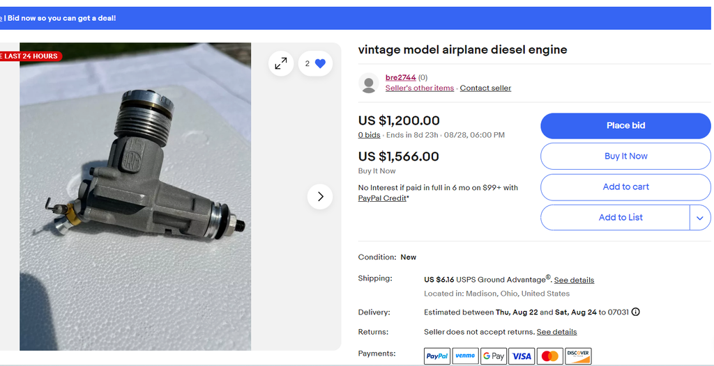View the 0 bids history link
Image resolution: width=714 pixels, height=366 pixels.
coord(369,135)
